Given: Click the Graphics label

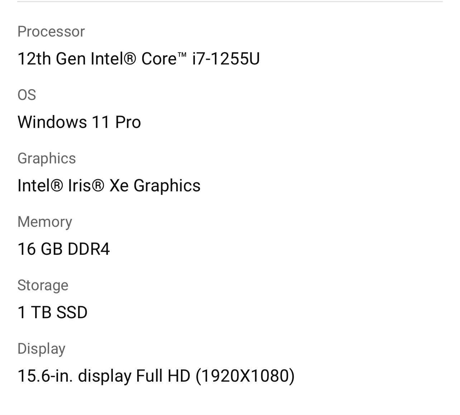Looking at the screenshot, I should point(47,158).
